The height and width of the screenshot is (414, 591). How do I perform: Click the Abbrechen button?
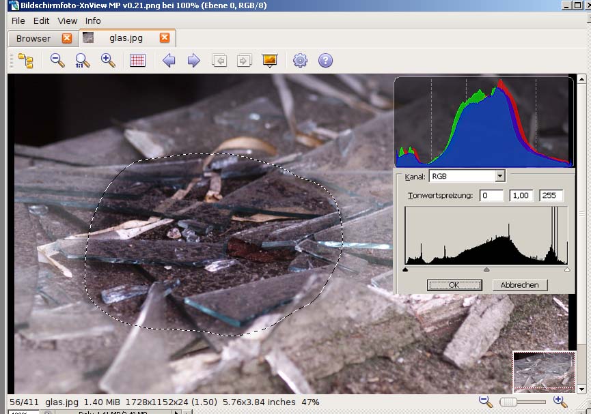click(520, 285)
